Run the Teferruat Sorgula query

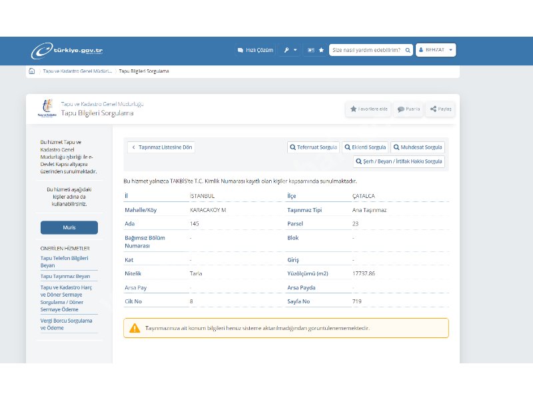(x=313, y=147)
